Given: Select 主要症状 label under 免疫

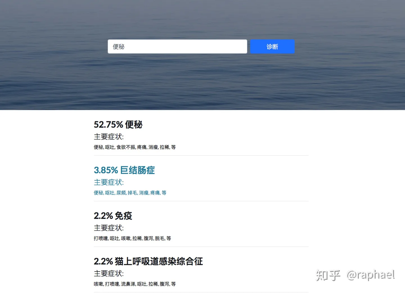Looking at the screenshot, I should click(x=109, y=228).
